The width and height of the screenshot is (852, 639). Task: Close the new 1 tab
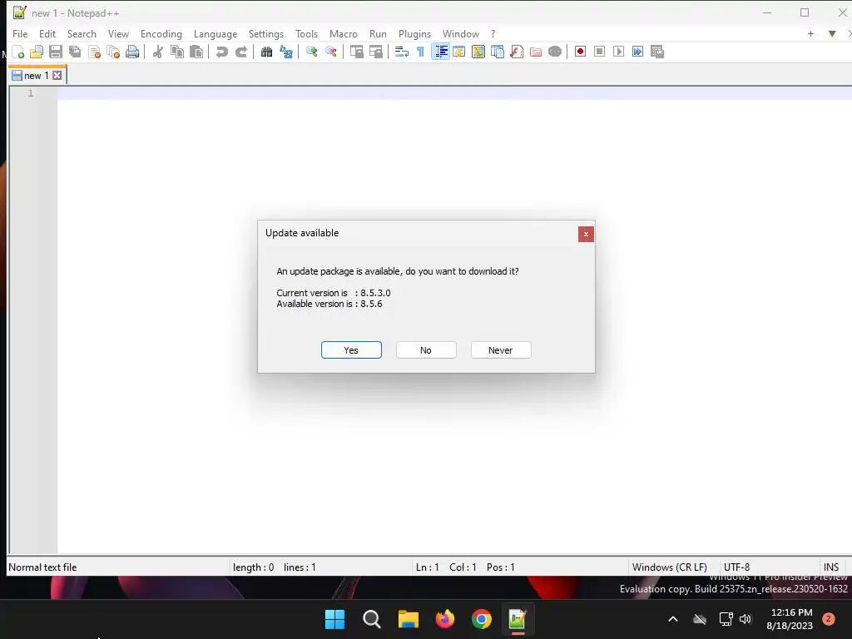(57, 76)
